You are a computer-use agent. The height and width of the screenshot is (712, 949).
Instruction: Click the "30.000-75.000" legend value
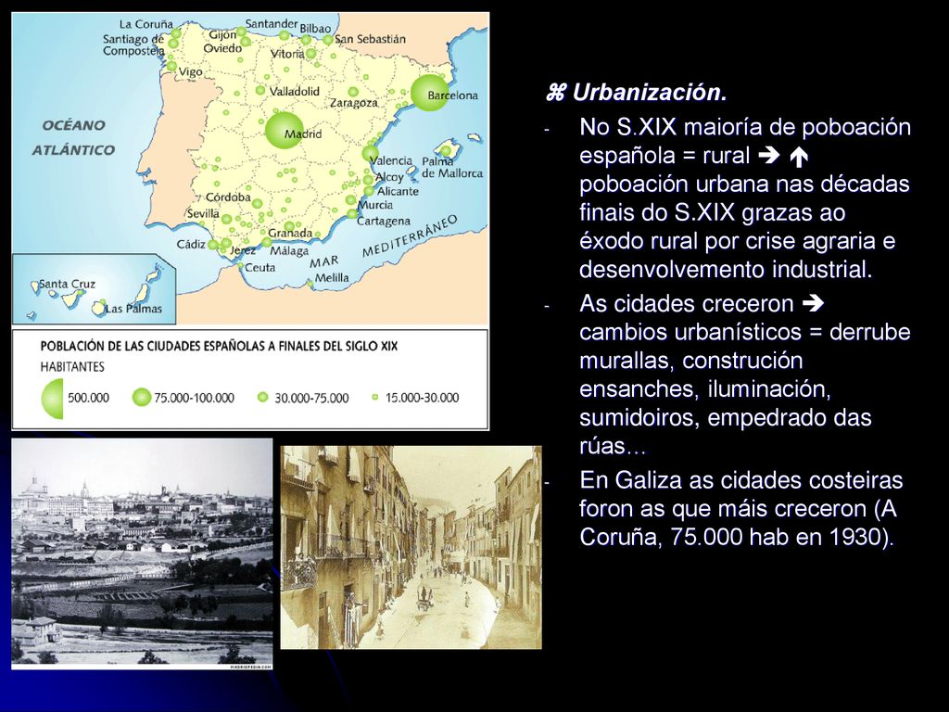[x=311, y=398]
